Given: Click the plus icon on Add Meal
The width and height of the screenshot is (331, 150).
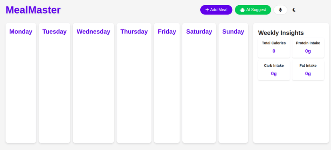Looking at the screenshot, I should point(207,10).
